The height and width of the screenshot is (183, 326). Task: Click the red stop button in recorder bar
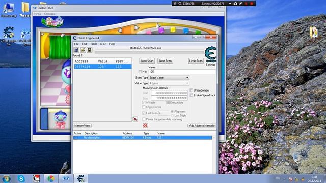(251, 4)
